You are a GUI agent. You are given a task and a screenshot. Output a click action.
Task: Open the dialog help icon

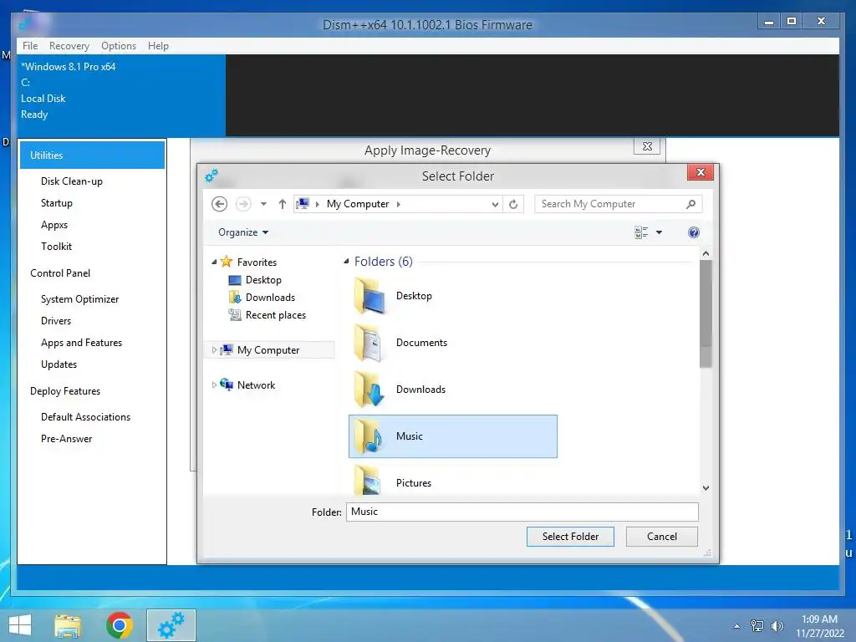coord(693,232)
